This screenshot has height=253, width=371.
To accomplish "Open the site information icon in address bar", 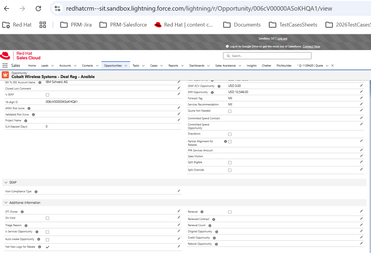I will pos(57,9).
